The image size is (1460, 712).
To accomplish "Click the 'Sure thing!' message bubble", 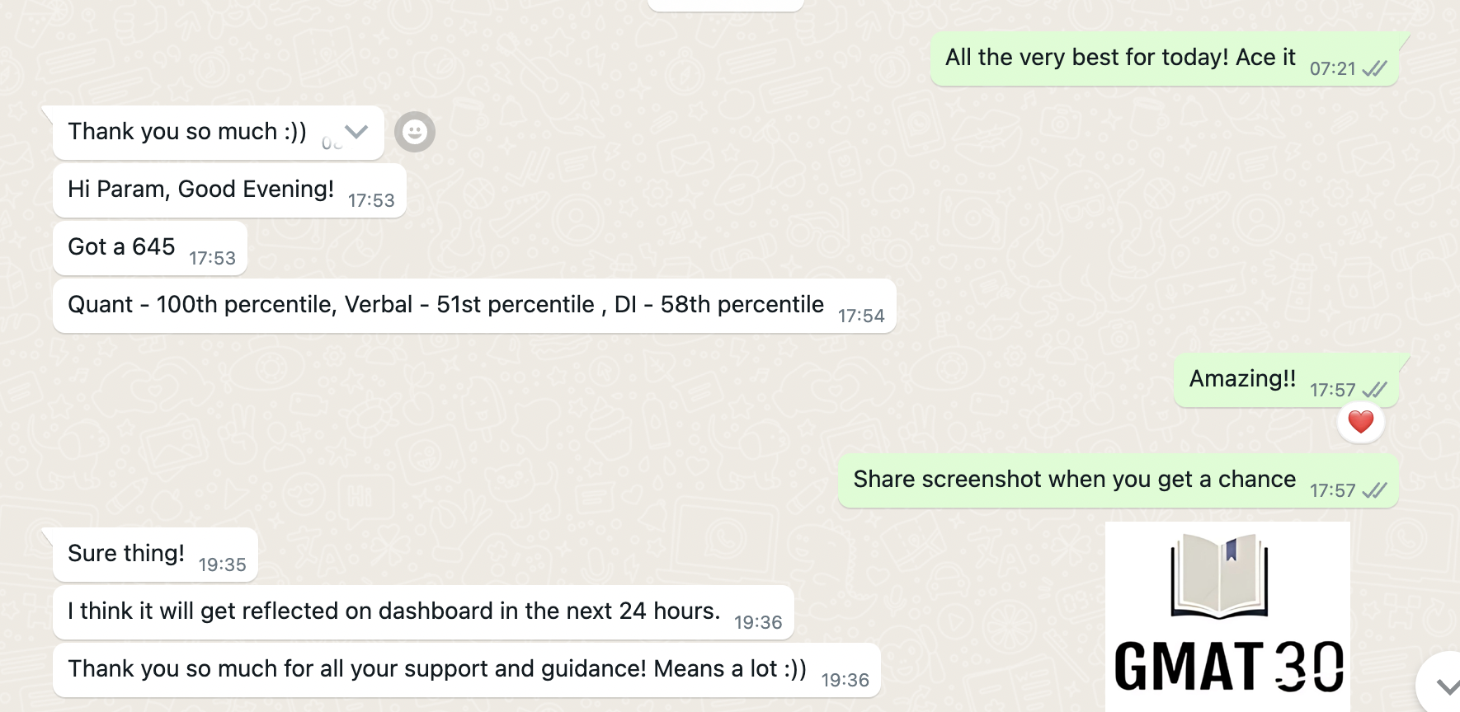I will click(126, 554).
